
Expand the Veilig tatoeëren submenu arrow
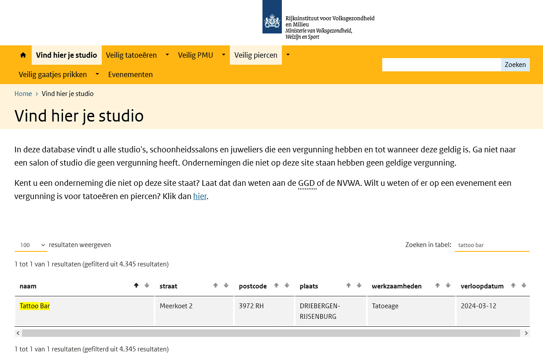(x=167, y=55)
